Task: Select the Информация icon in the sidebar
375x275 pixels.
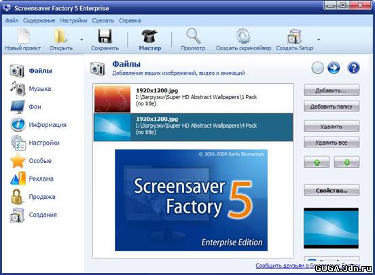Action: point(18,124)
